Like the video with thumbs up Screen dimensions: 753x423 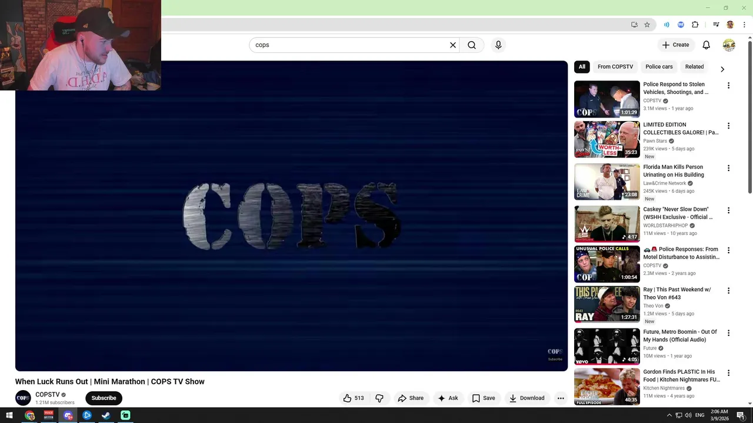[354, 398]
